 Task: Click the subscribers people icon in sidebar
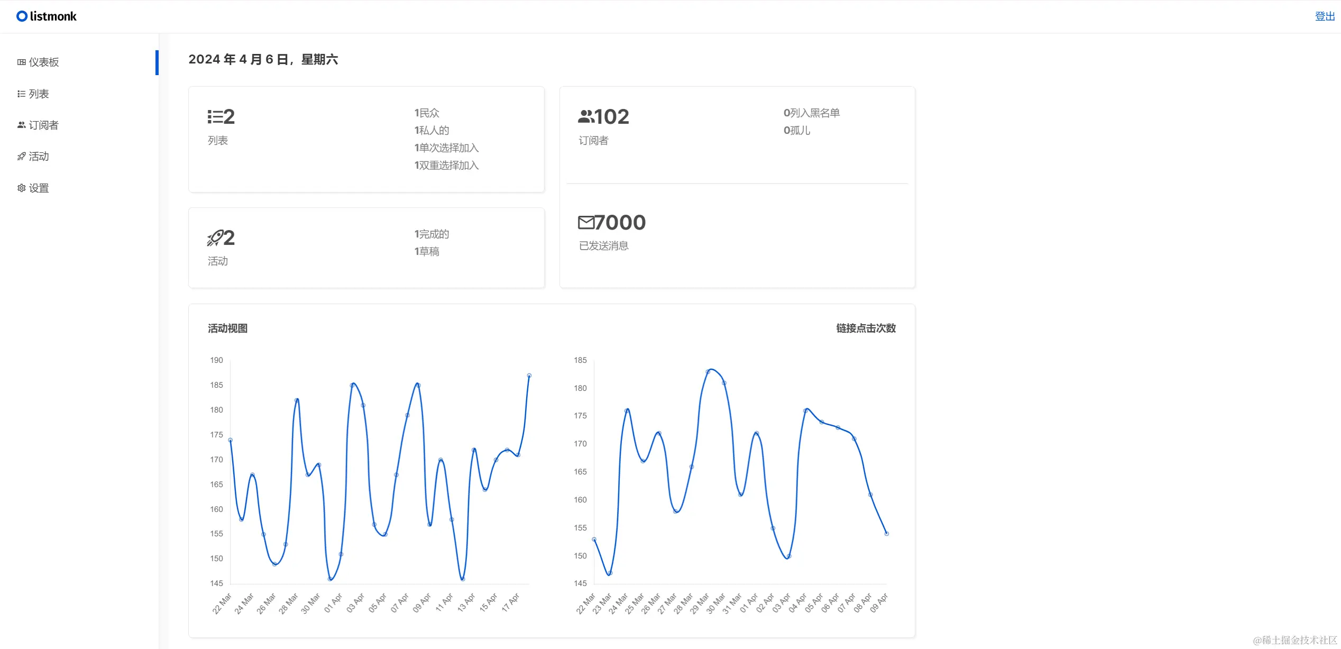pyautogui.click(x=21, y=125)
